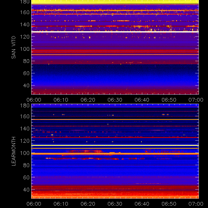Click the San Vito plot's 06:20 time label

[88, 100]
